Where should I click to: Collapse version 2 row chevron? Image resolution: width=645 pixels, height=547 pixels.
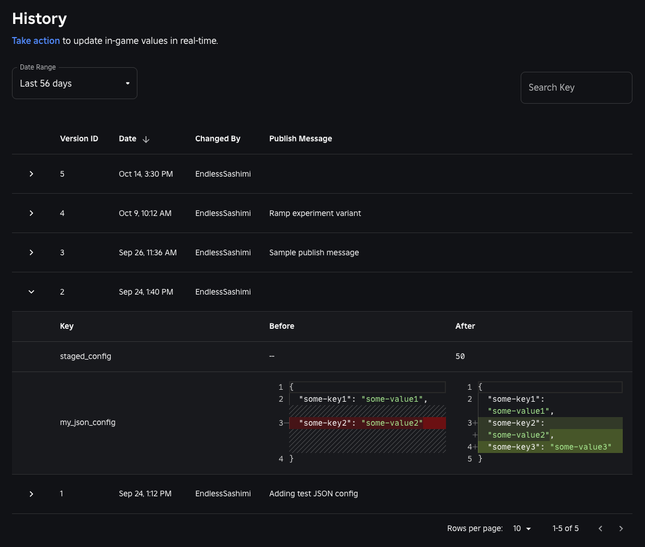click(31, 292)
